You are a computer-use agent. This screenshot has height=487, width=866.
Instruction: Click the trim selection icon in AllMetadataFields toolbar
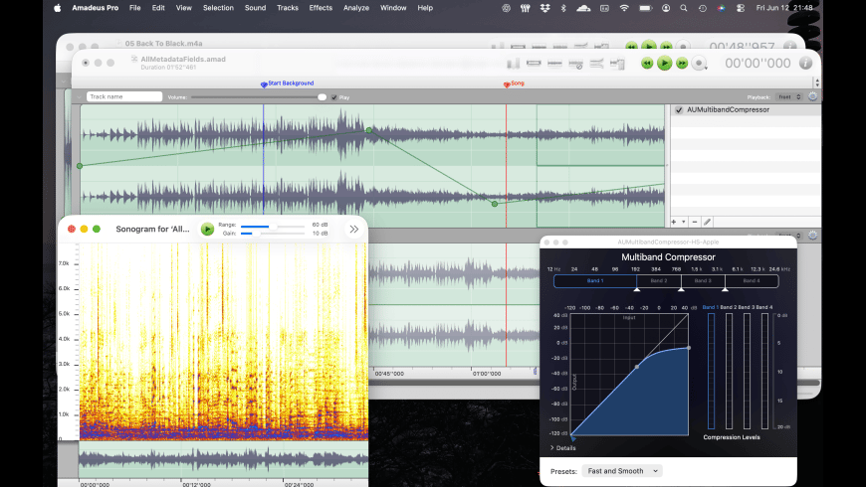[534, 64]
